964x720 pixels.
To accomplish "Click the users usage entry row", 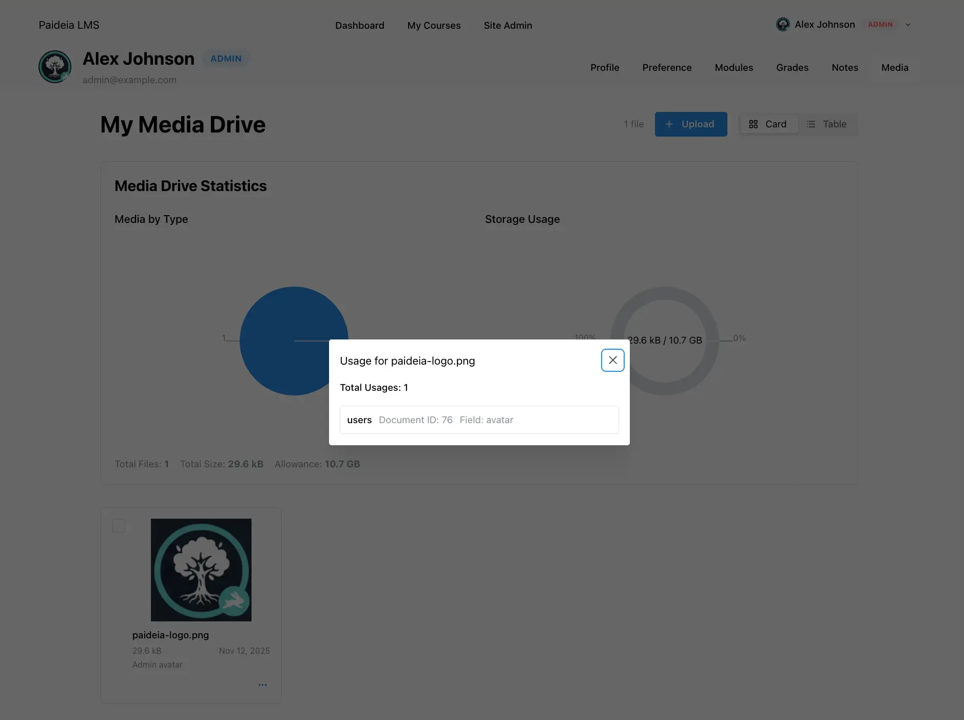I will pyautogui.click(x=479, y=420).
